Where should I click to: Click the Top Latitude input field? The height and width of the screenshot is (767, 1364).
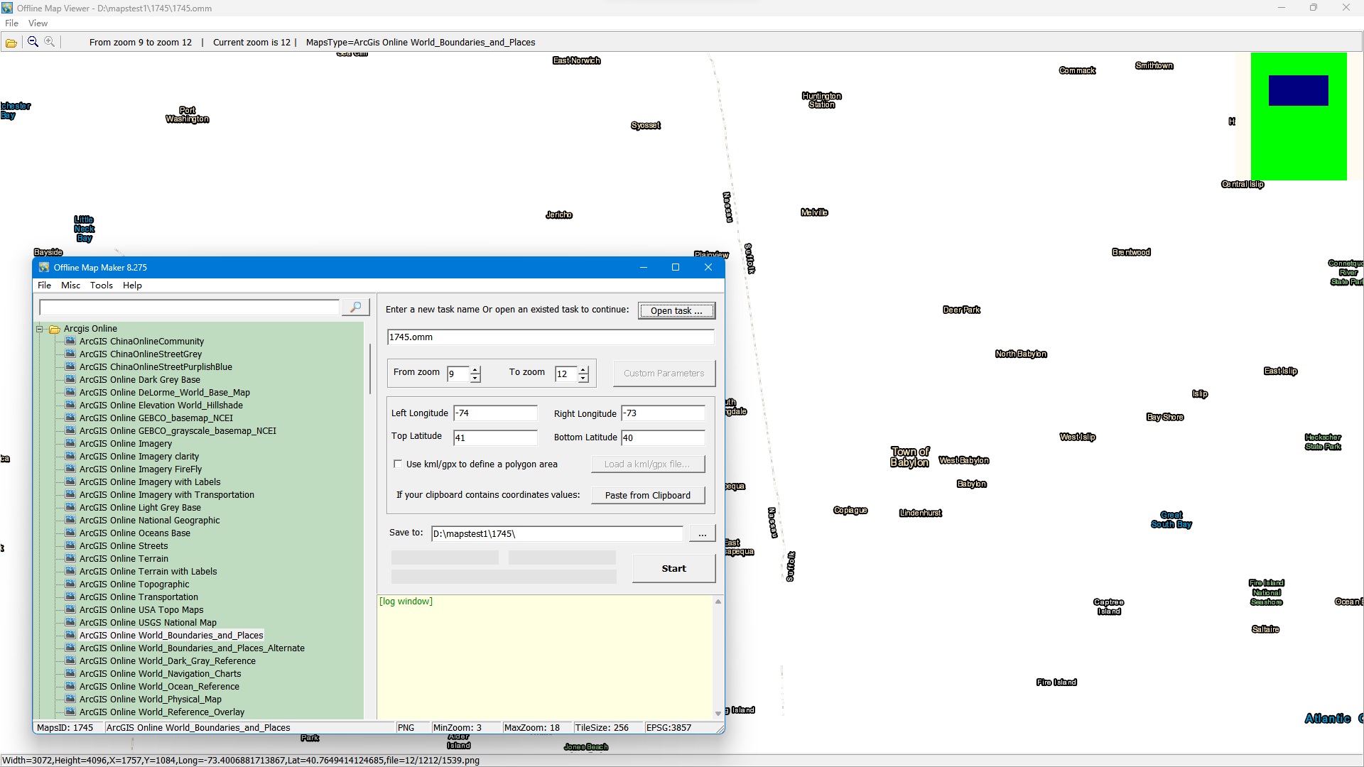[x=495, y=437]
